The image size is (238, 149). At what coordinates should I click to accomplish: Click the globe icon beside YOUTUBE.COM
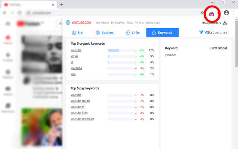coord(68,22)
